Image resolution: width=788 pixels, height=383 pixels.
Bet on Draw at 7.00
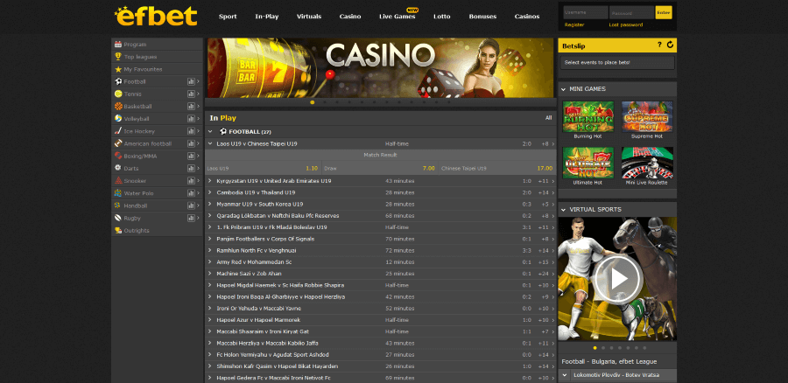tap(380, 168)
